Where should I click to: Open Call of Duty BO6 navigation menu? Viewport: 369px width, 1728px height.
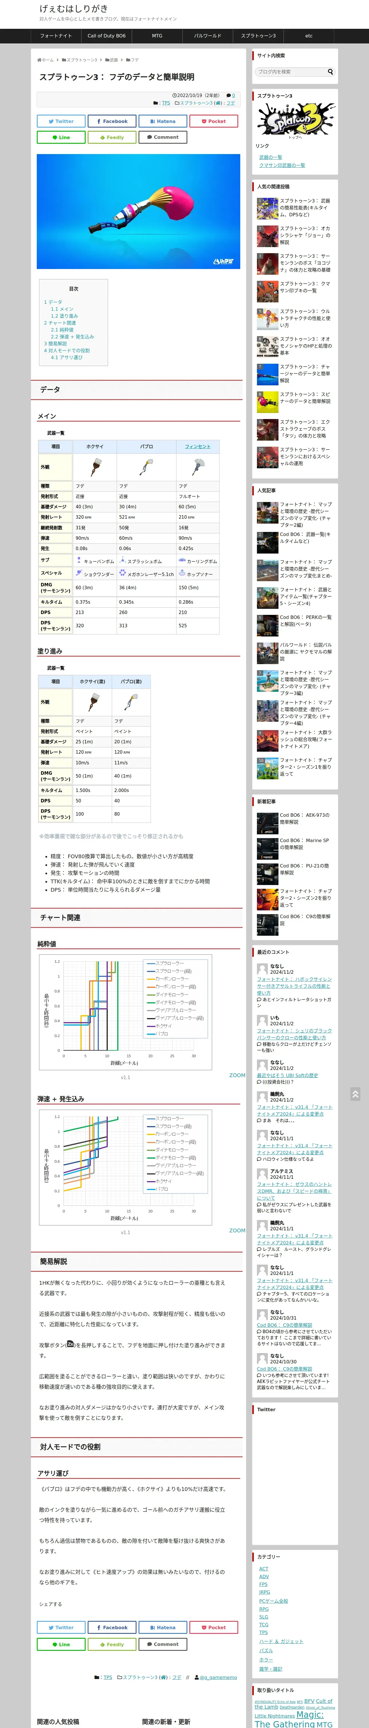[107, 36]
